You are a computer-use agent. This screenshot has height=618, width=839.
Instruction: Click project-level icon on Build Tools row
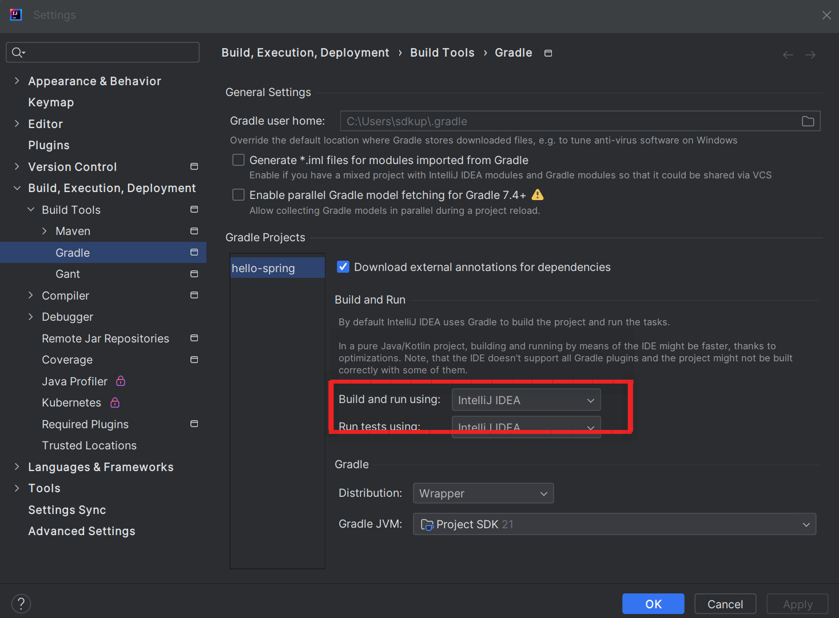[x=194, y=209]
